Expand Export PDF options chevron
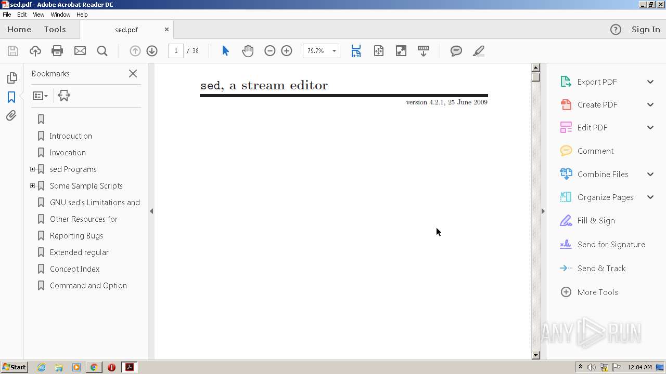 click(x=650, y=82)
